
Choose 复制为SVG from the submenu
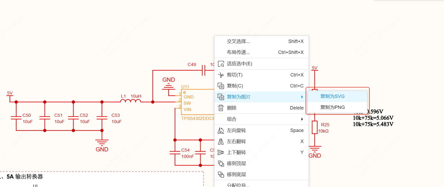[332, 96]
